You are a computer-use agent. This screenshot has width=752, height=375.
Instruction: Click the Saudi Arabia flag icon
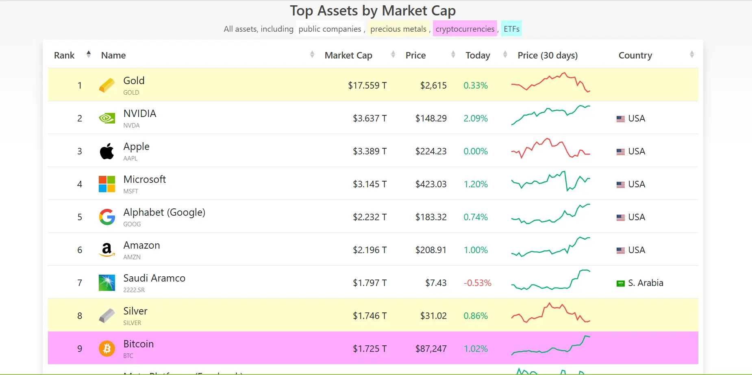[x=620, y=284]
